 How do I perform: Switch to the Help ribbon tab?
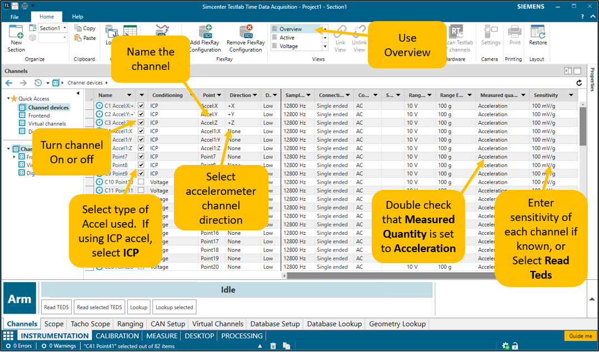[x=78, y=17]
